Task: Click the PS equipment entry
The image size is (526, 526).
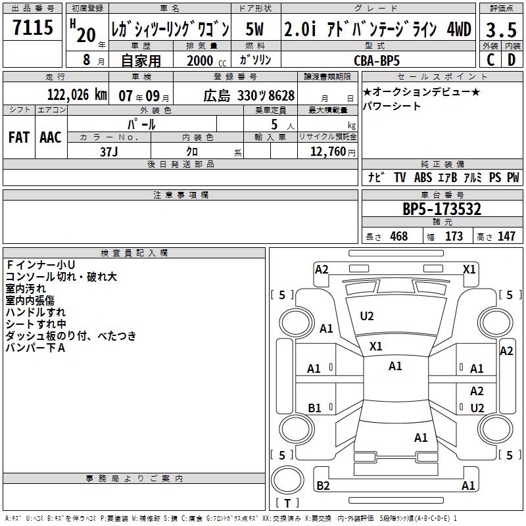Action: click(x=495, y=177)
